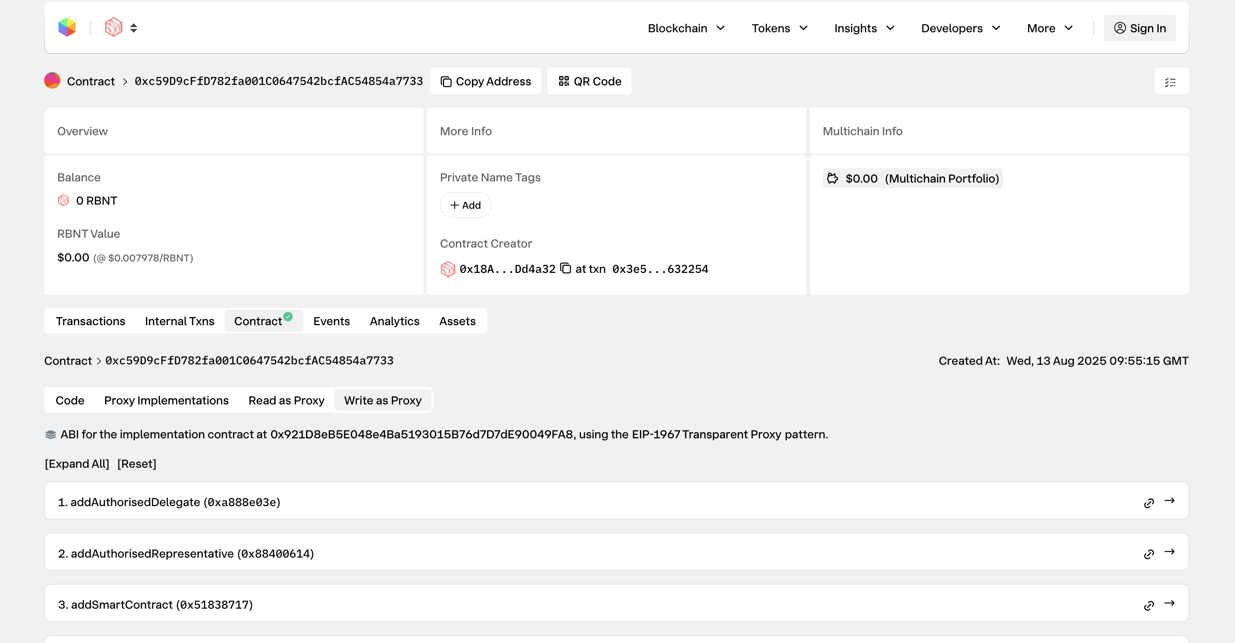Open the network switcher icon beside the logo

pos(133,27)
